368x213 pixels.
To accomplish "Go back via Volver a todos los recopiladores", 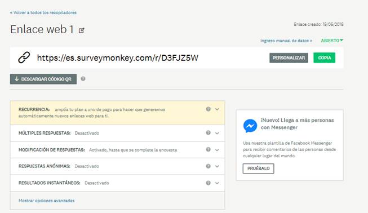I will click(43, 12).
